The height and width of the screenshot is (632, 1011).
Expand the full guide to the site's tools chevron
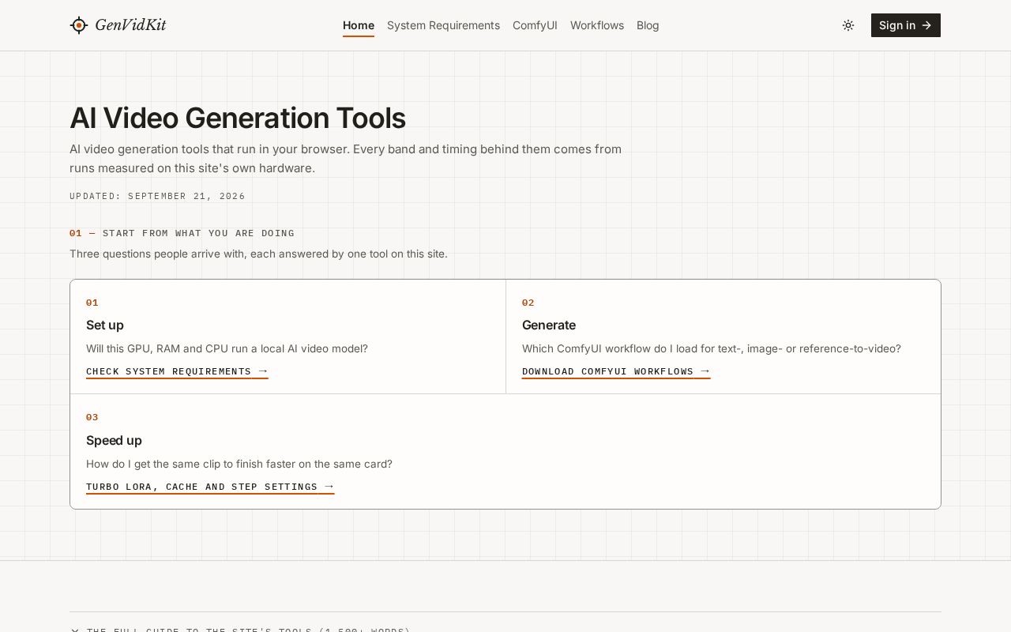tap(74, 630)
